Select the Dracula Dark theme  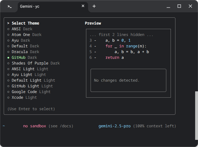tap(23, 52)
